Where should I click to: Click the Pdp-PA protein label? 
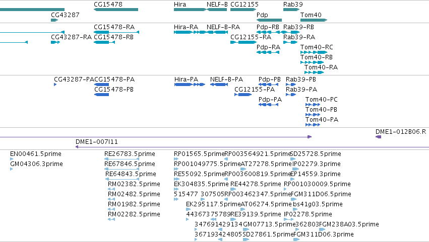270,100
